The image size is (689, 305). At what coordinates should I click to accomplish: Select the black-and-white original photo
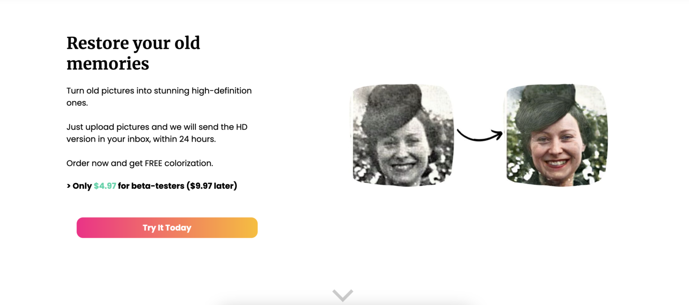pos(402,135)
